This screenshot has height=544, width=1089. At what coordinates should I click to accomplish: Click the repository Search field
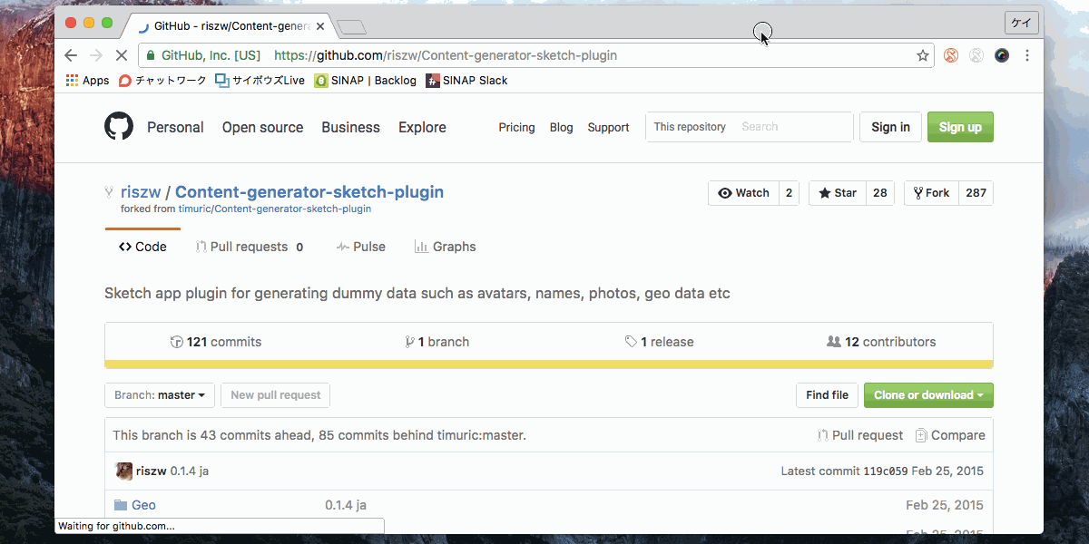792,127
